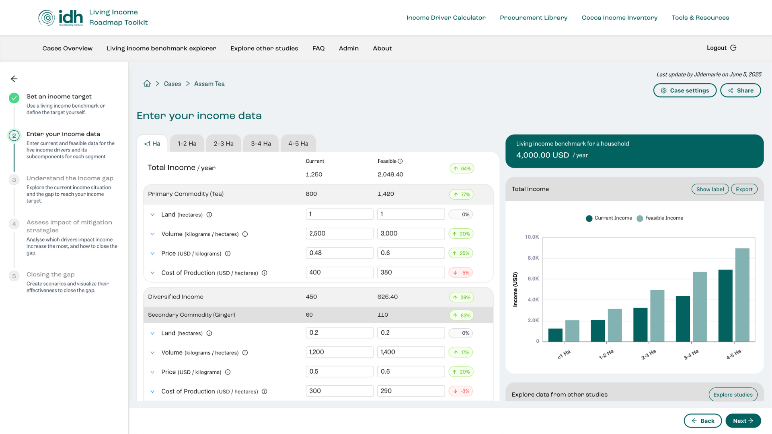Click the IDH logo
Image resolution: width=772 pixels, height=434 pixels.
coord(61,18)
